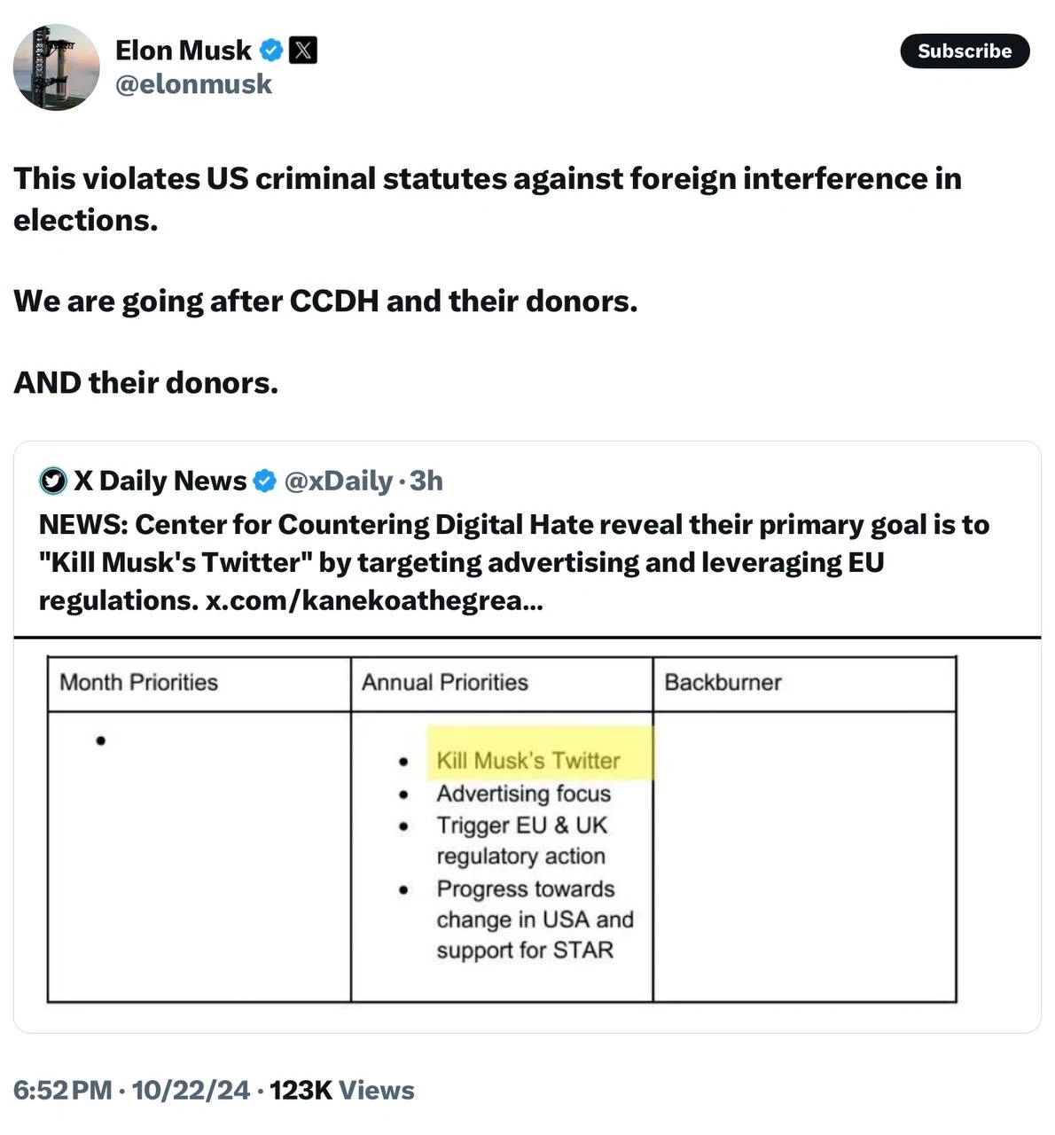1055x1135 pixels.
Task: Click Elon Musk display name
Action: click(x=184, y=51)
